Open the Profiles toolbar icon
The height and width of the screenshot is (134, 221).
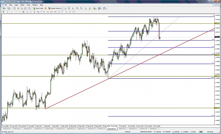pyautogui.click(x=8, y=8)
